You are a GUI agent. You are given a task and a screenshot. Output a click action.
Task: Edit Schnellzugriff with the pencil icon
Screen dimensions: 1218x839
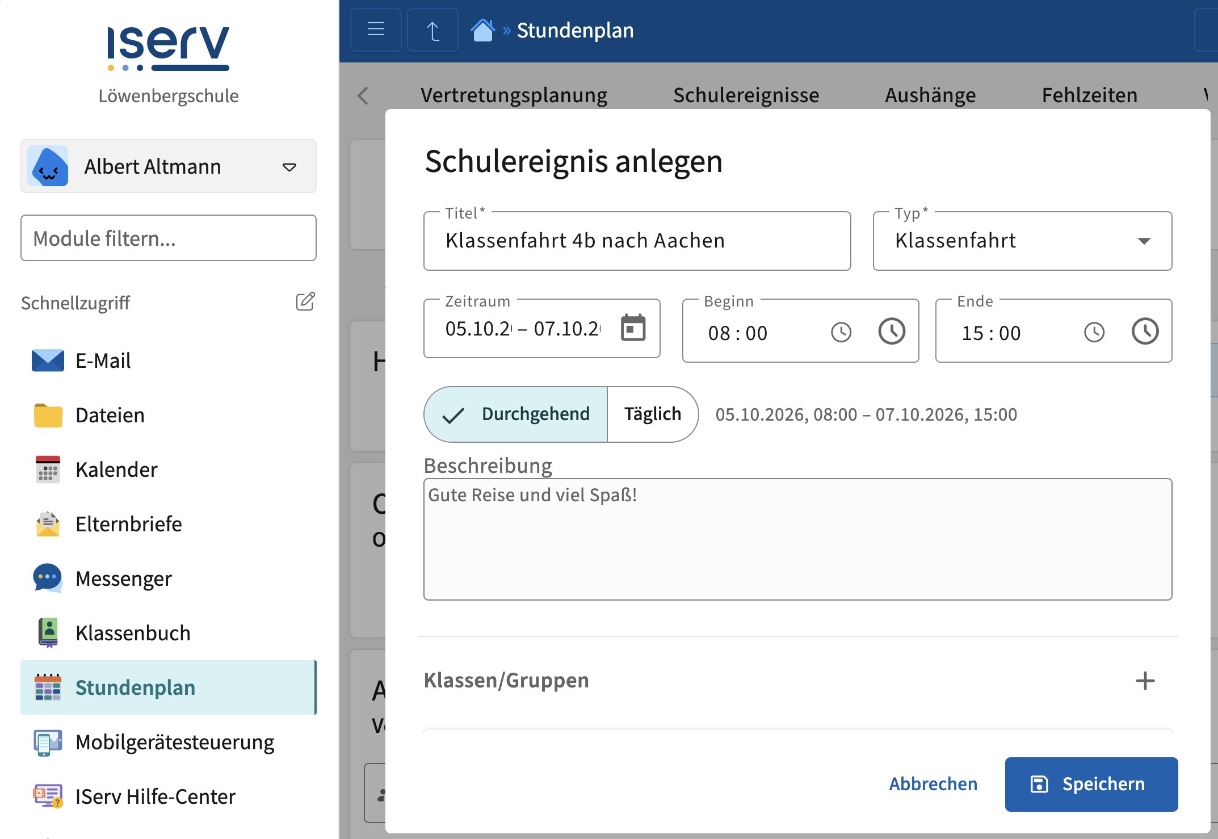tap(305, 301)
